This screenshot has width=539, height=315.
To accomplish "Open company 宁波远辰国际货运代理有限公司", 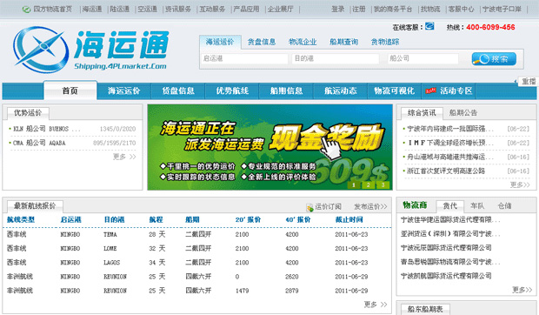I will click(446, 248).
